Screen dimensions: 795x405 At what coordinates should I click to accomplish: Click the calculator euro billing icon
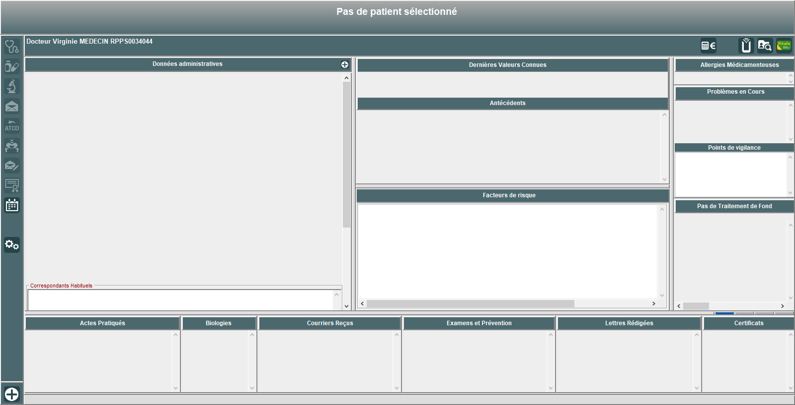tap(708, 46)
